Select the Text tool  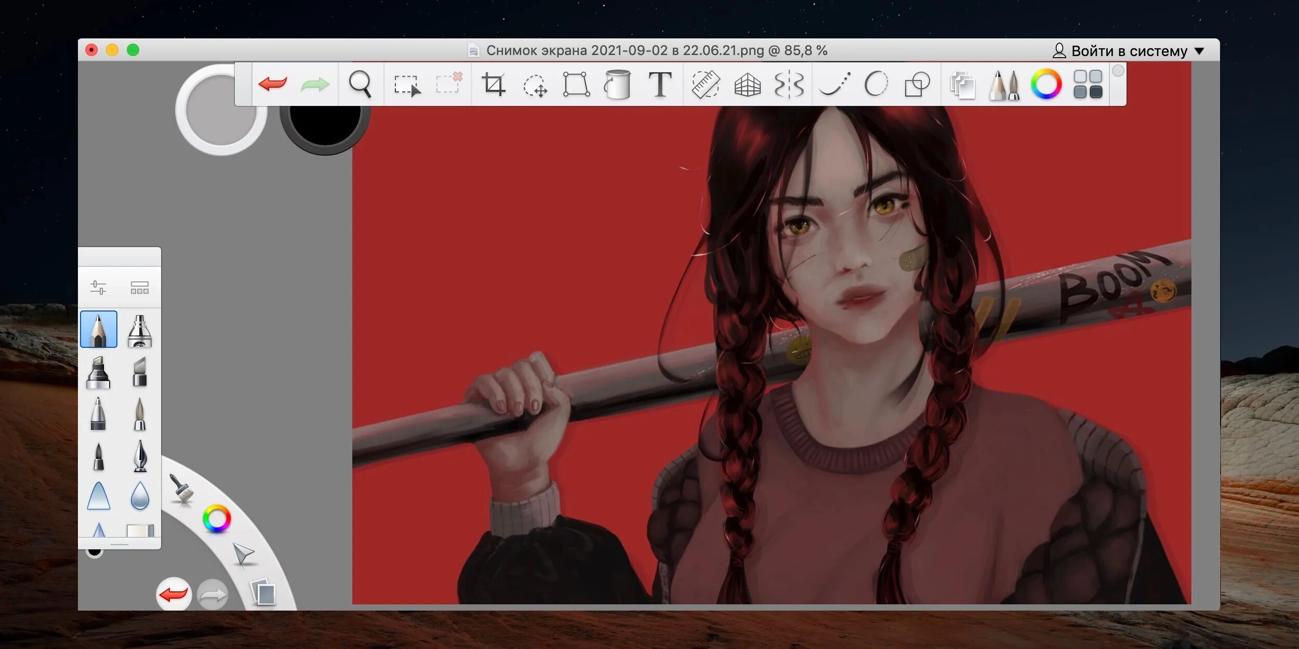660,84
